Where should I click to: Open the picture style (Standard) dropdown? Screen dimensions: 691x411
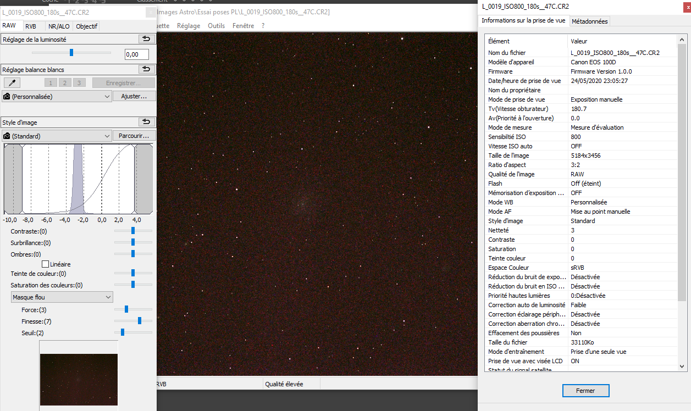(57, 136)
